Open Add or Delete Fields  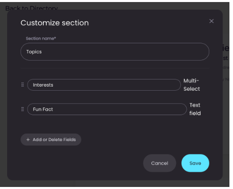(51, 140)
